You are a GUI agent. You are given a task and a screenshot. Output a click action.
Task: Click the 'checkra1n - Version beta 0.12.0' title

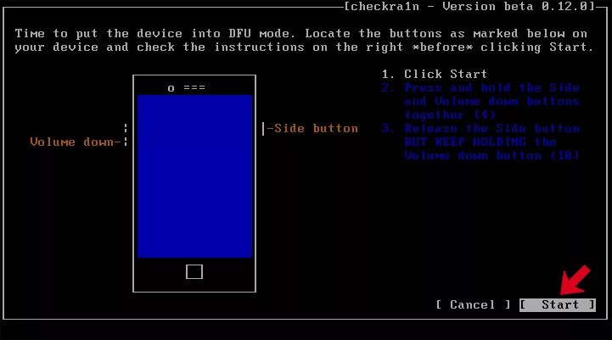tap(470, 6)
